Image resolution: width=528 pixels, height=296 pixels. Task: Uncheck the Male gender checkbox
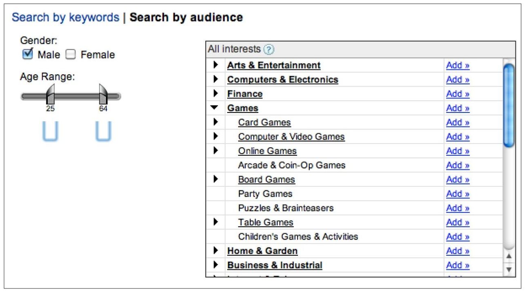tap(27, 54)
